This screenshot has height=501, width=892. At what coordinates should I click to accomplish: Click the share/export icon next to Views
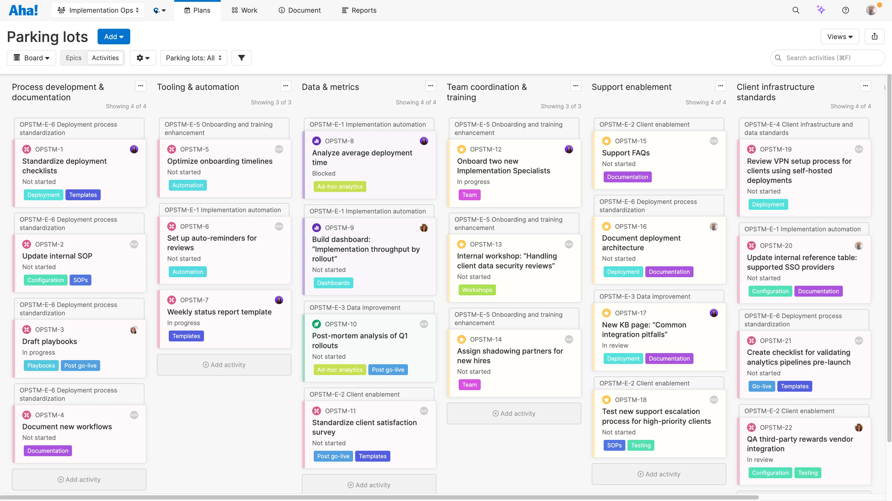[875, 36]
